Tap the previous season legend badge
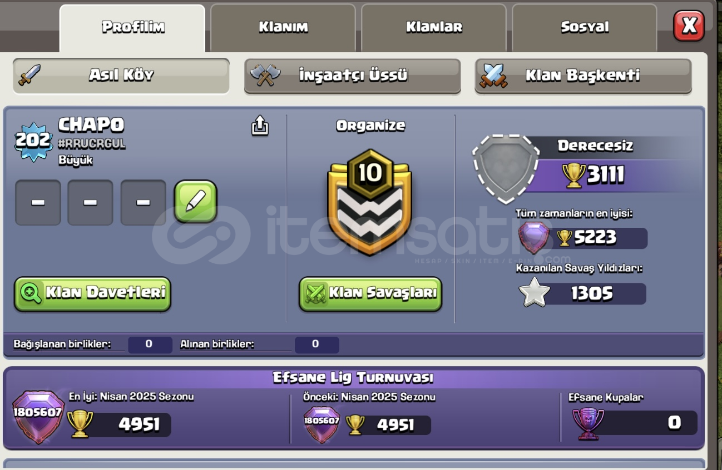The height and width of the screenshot is (470, 722). [322, 423]
